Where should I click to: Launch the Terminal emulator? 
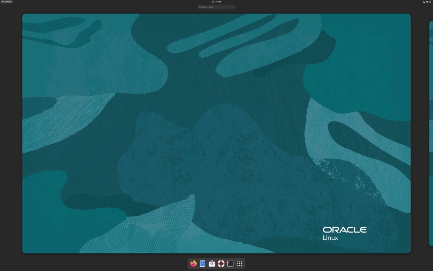[x=230, y=263]
